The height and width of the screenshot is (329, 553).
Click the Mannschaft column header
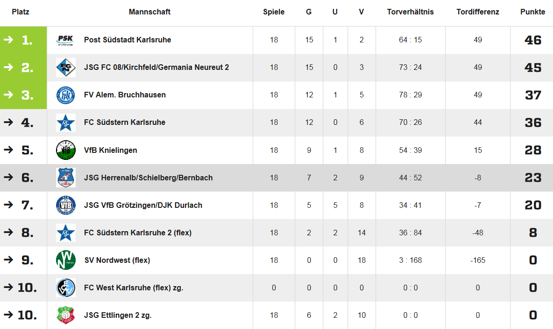pyautogui.click(x=149, y=12)
